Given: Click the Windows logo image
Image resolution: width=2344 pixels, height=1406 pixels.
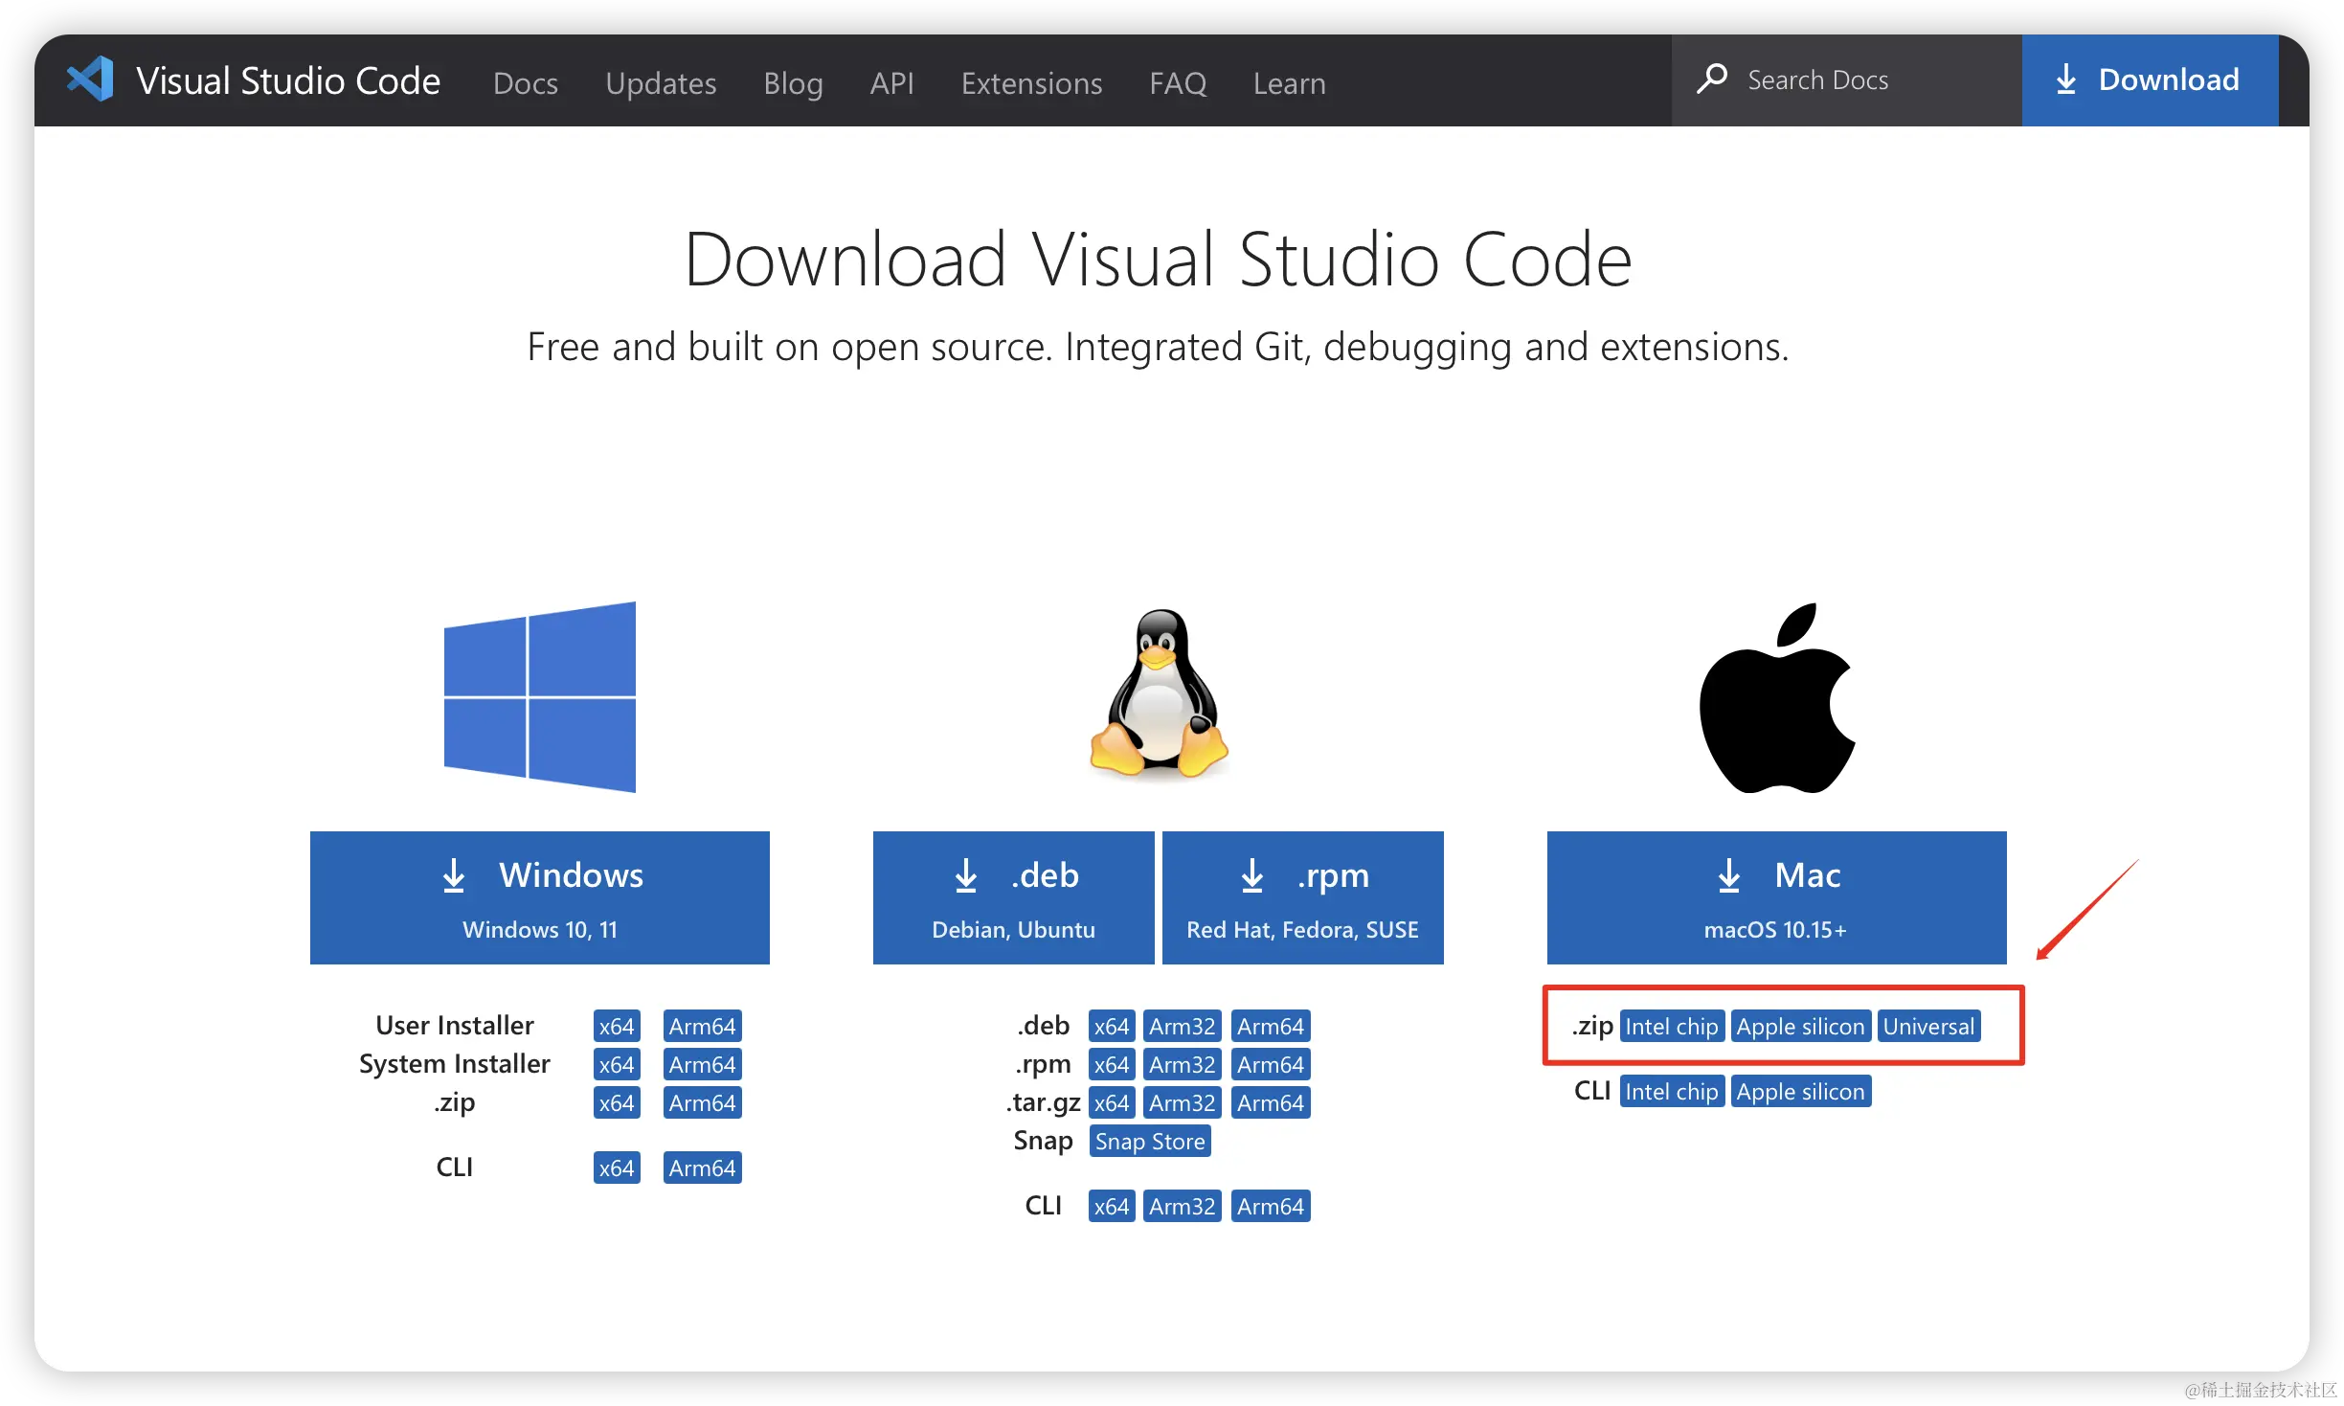Looking at the screenshot, I should [539, 696].
